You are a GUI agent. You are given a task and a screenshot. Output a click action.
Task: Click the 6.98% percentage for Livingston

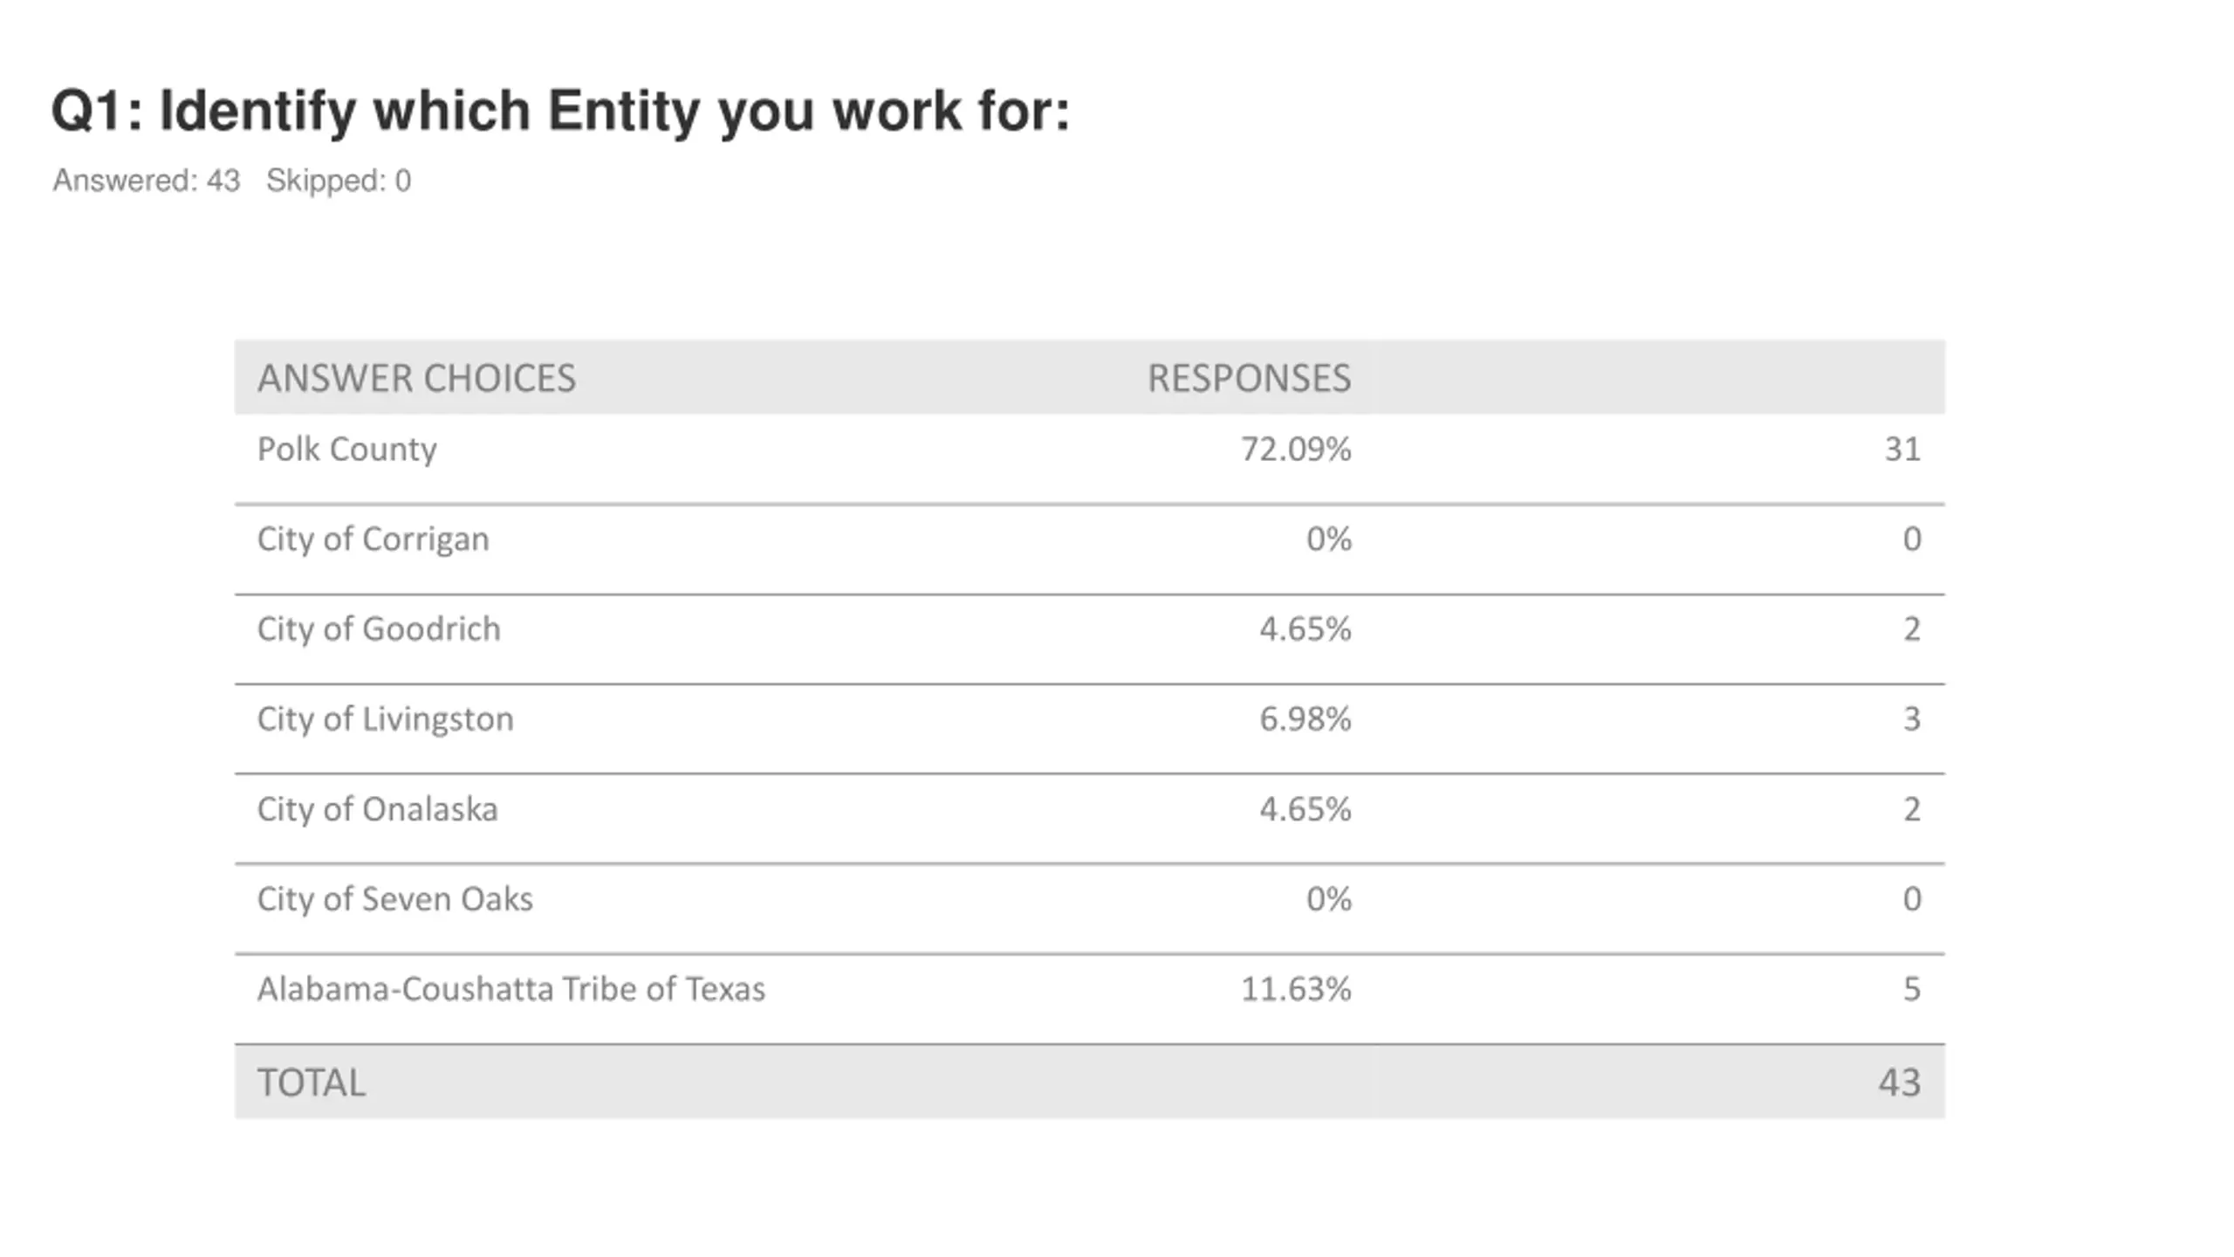click(x=1305, y=719)
